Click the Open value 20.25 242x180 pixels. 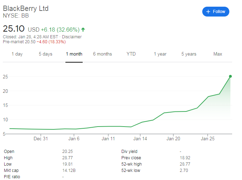point(68,152)
